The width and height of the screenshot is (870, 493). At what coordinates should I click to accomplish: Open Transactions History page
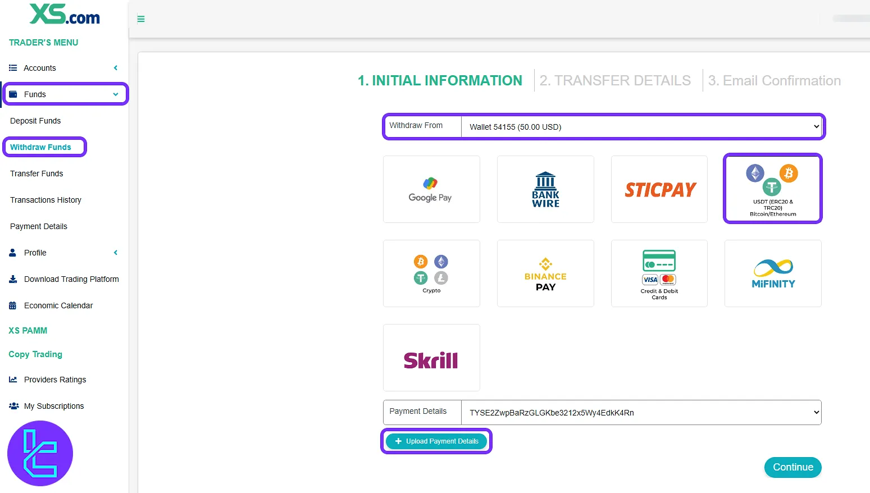click(x=45, y=200)
